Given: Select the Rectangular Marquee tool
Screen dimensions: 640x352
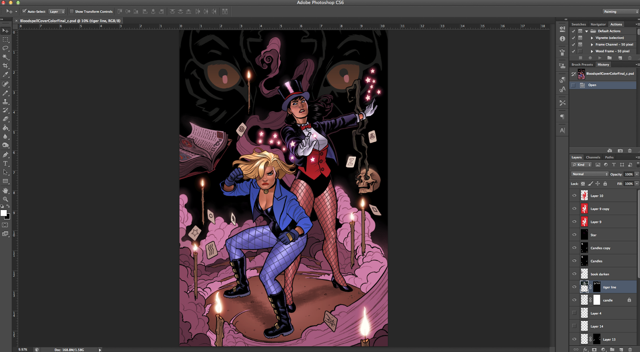Looking at the screenshot, I should [6, 40].
